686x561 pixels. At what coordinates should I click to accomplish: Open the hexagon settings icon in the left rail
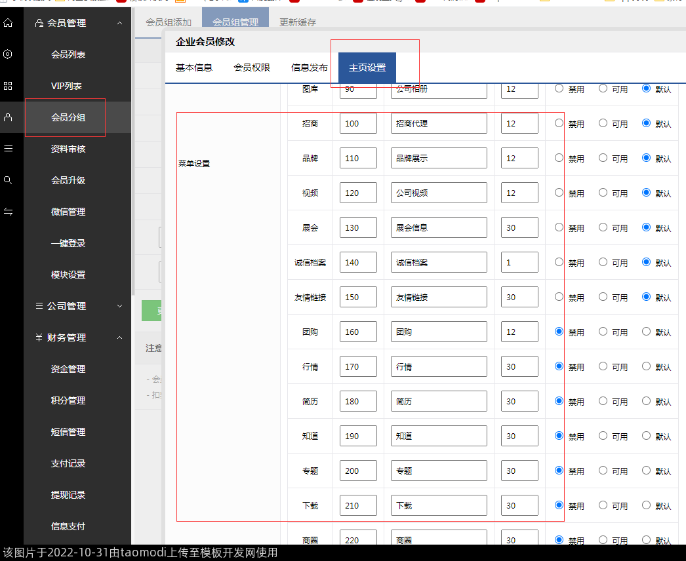coord(8,54)
